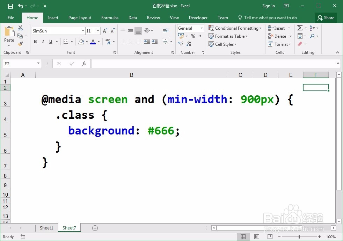This screenshot has height=241, width=343.
Task: Switch to the Developer tab
Action: coord(198,18)
